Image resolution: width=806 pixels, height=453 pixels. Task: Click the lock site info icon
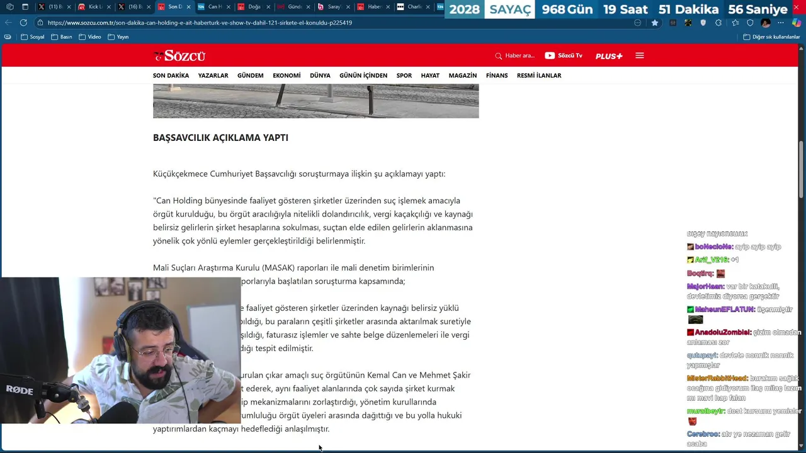pyautogui.click(x=40, y=23)
